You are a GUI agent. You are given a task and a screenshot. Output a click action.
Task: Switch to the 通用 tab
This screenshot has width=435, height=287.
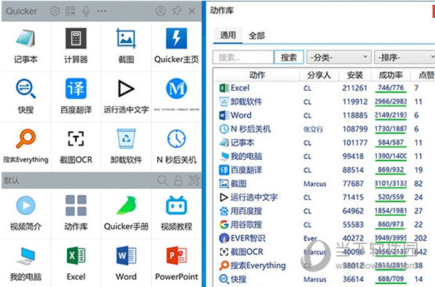tap(228, 35)
